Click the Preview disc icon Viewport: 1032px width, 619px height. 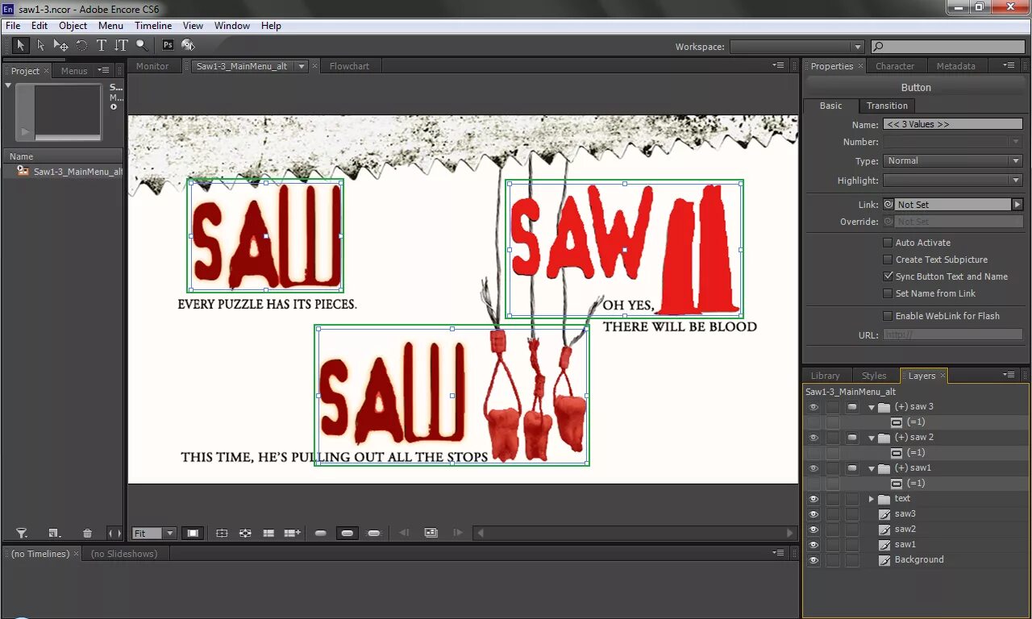188,45
